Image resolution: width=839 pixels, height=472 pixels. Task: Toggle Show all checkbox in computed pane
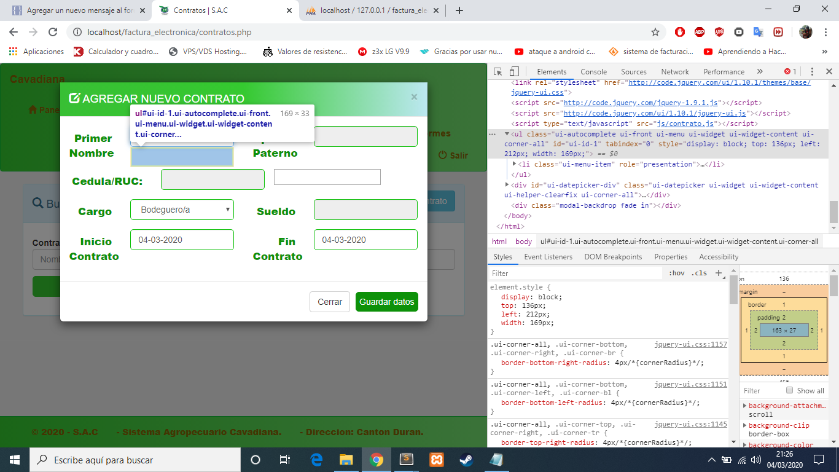[790, 390]
